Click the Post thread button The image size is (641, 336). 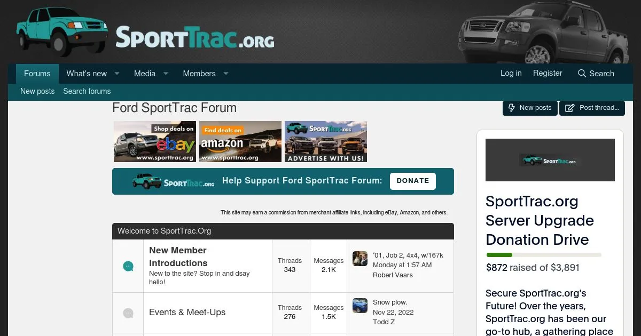pos(592,108)
